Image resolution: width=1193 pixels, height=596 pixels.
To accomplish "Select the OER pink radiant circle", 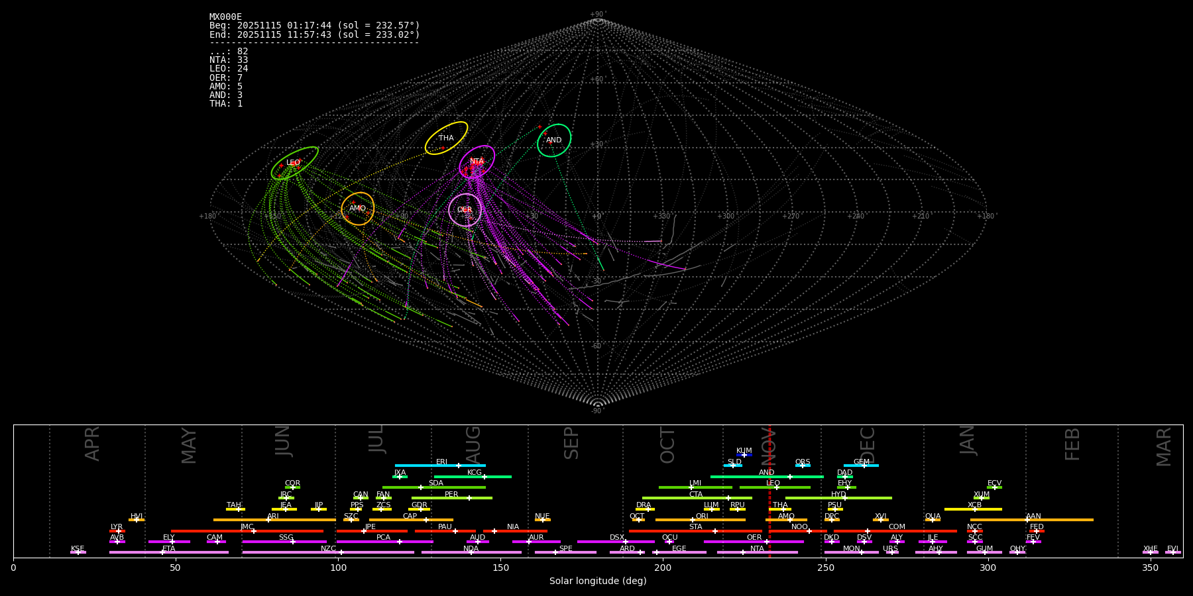I will point(465,210).
